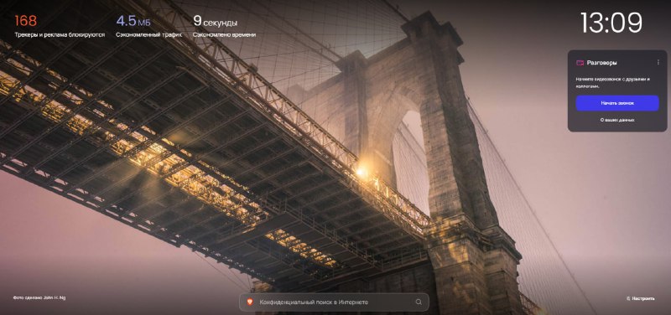Click the orange 168 trackers blocked counter
Screen dimensions: 671x315
[x=26, y=20]
